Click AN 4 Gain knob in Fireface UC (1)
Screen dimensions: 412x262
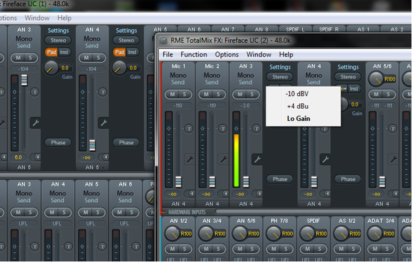click(x=119, y=67)
